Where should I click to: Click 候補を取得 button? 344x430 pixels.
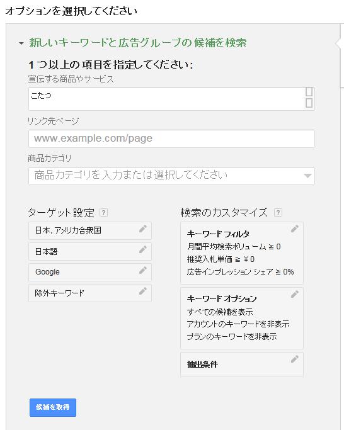[53, 407]
